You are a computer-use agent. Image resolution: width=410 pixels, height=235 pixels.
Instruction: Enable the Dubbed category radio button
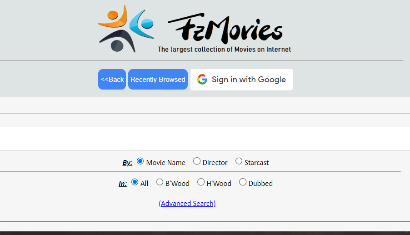(x=243, y=182)
